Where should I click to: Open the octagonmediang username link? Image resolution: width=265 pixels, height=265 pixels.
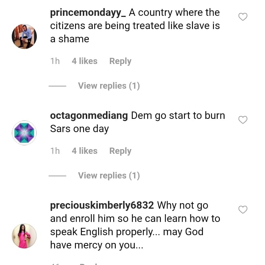click(89, 116)
